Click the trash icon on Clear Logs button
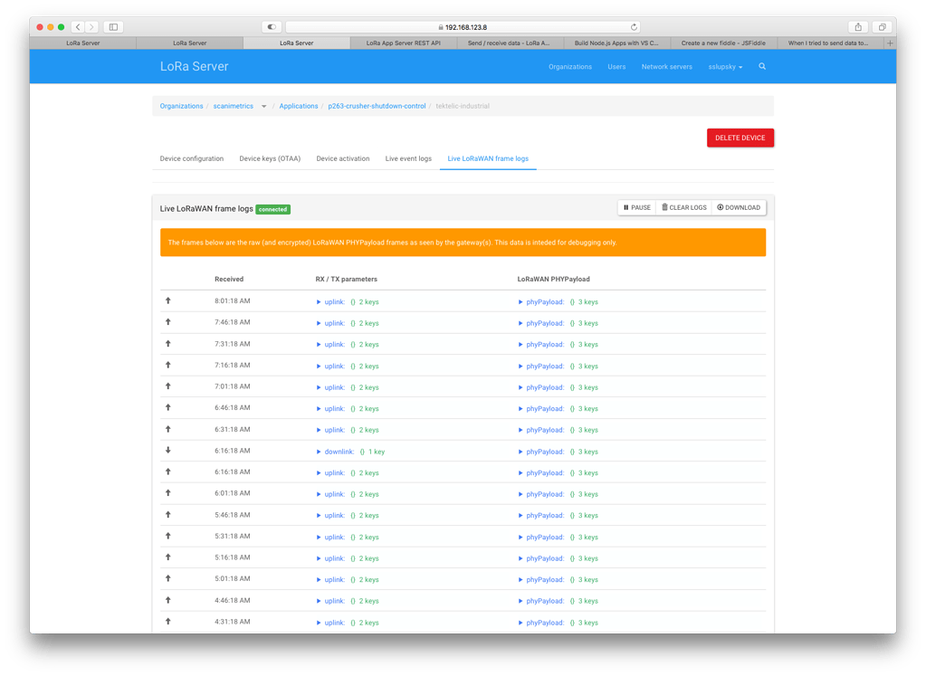 point(663,207)
